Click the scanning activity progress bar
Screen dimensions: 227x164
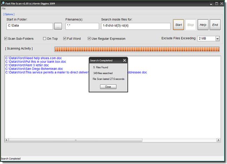(x=137, y=49)
